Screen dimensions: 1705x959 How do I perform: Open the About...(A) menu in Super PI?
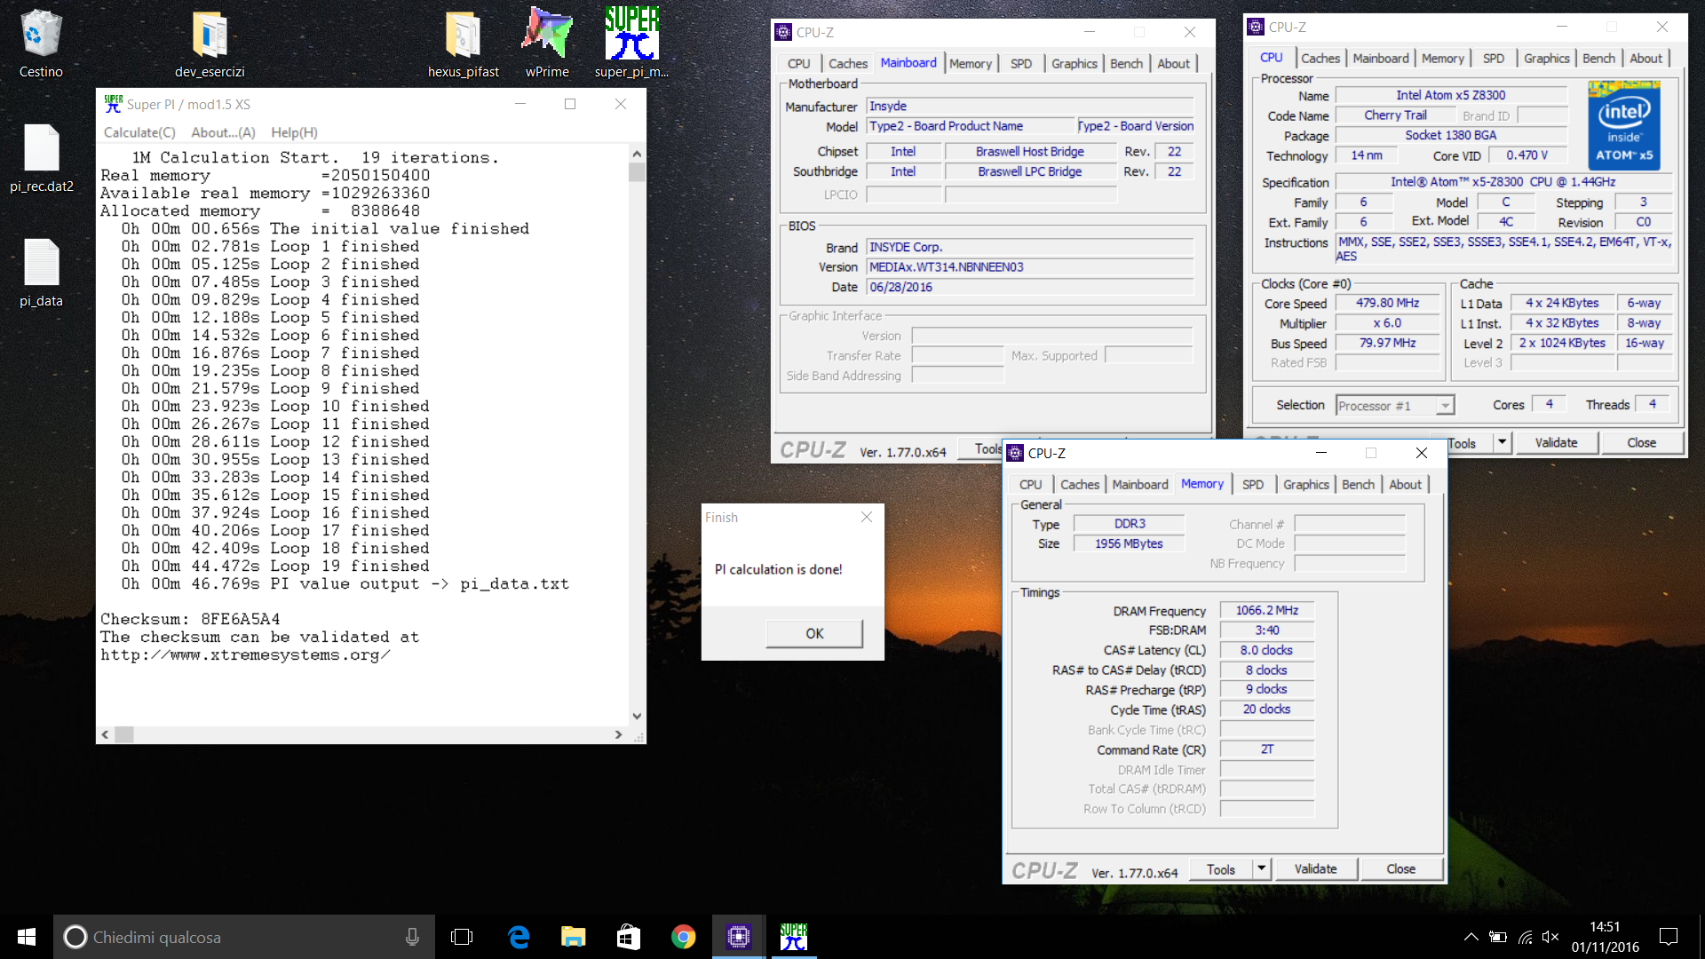pyautogui.click(x=223, y=132)
